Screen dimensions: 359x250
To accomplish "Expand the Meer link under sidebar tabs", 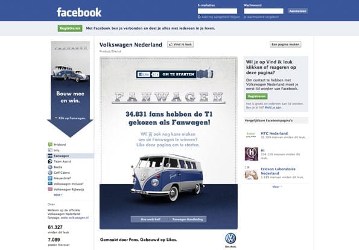I will coord(58,195).
